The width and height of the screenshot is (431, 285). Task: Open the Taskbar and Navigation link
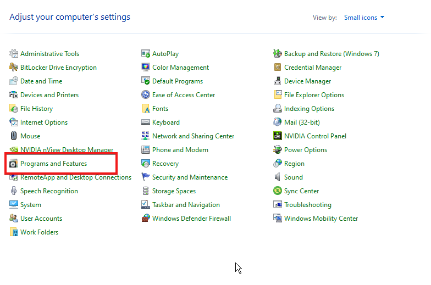coord(186,205)
